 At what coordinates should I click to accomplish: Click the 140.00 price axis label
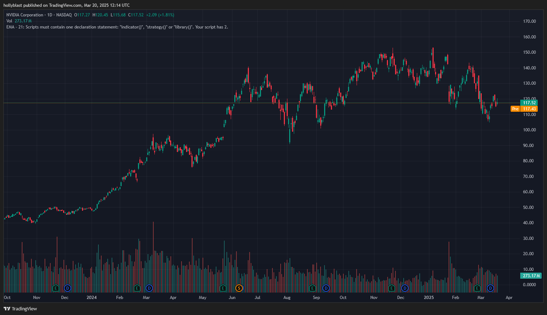[530, 68]
